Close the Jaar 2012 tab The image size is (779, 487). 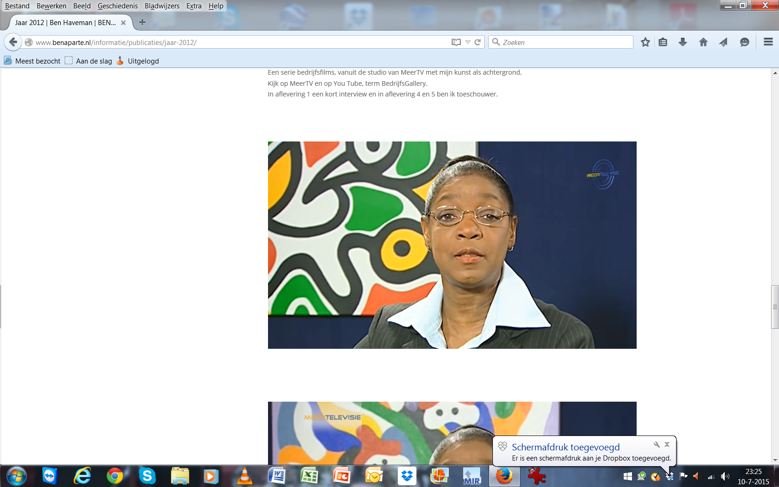(123, 23)
